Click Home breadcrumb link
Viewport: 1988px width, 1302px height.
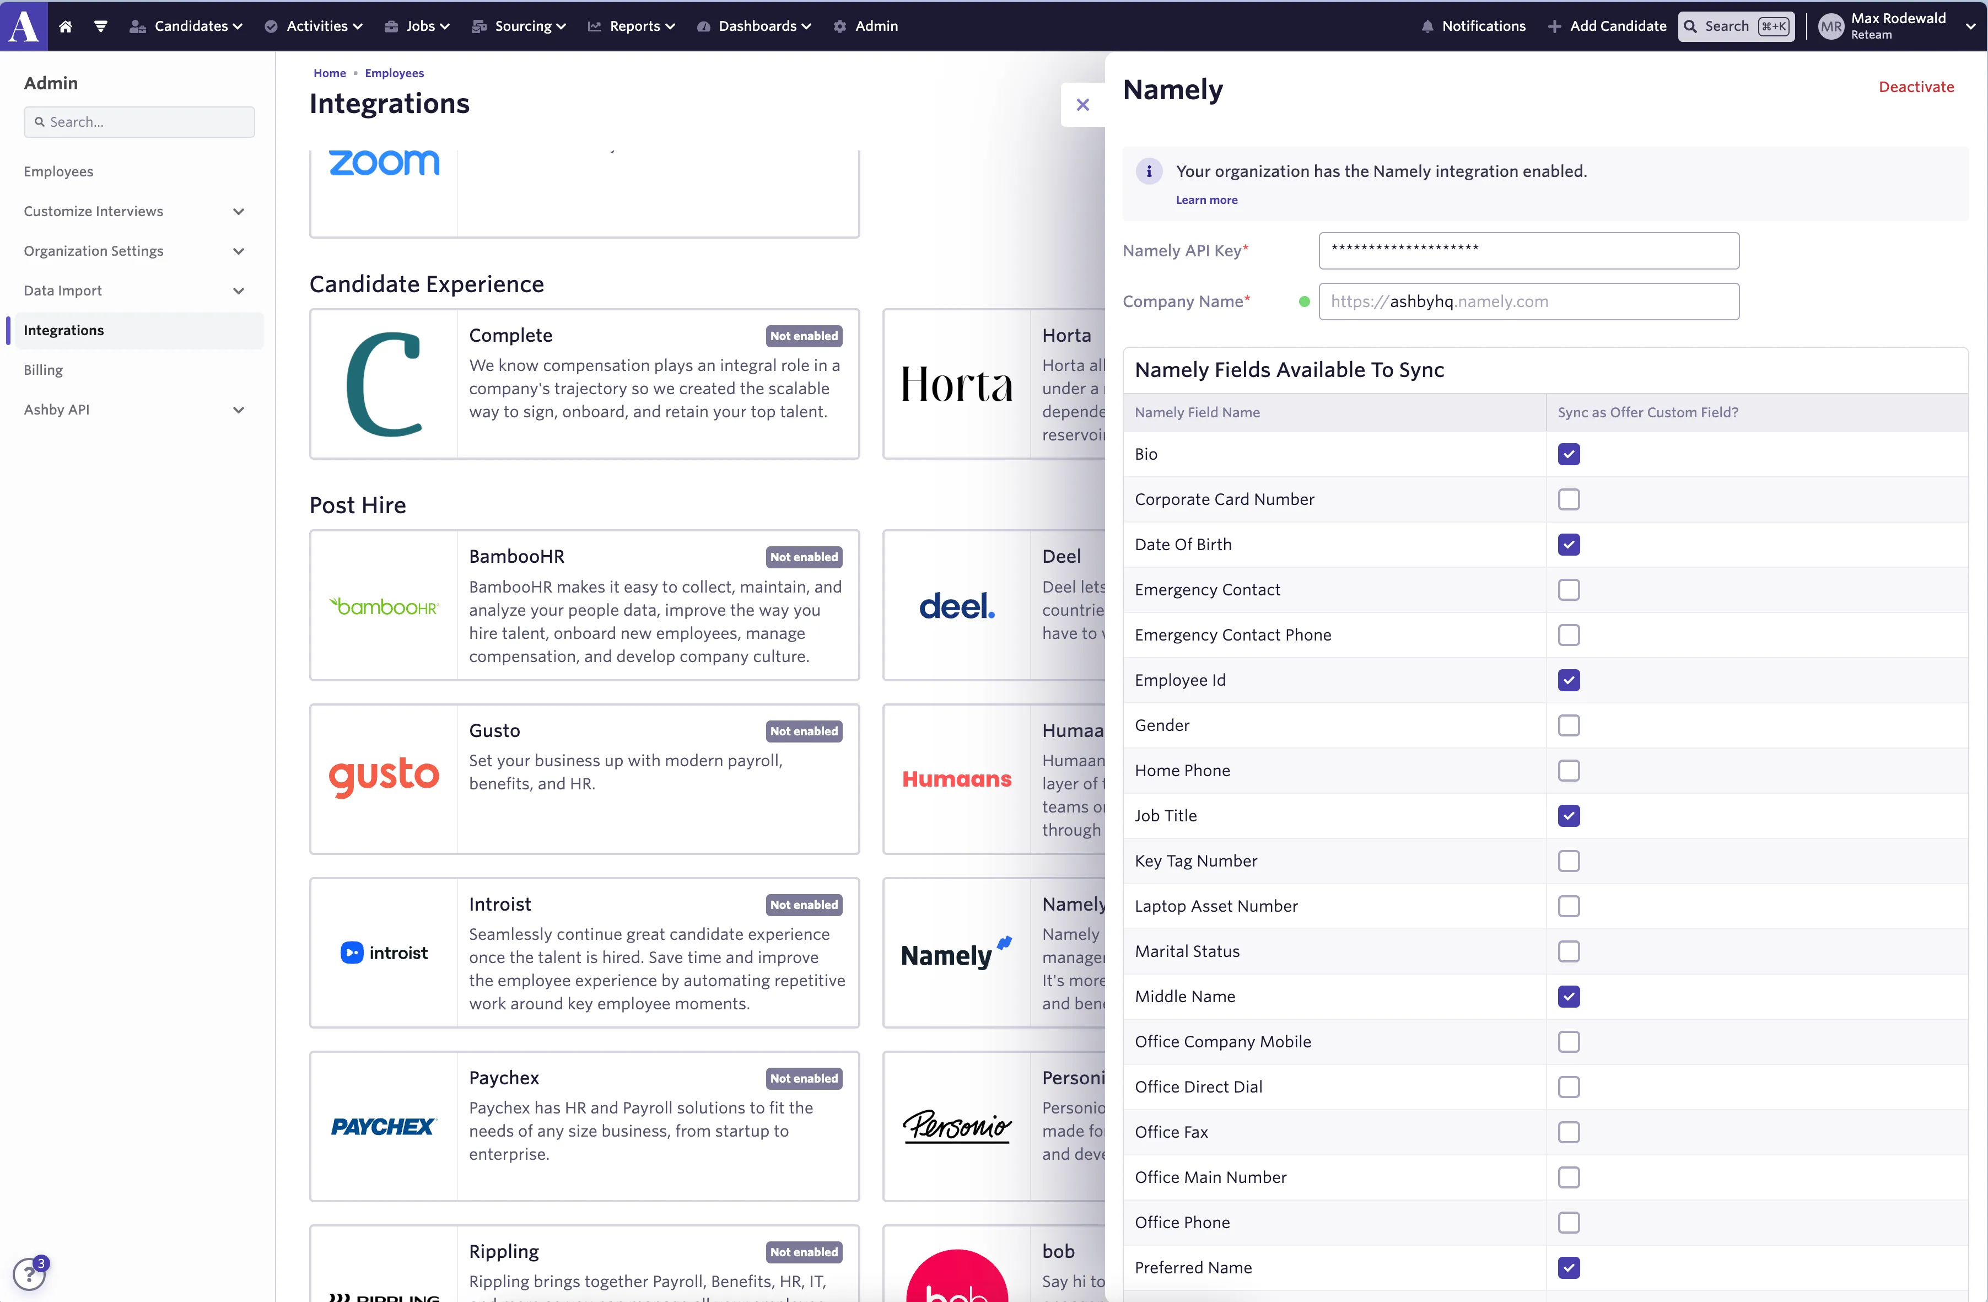click(x=329, y=73)
